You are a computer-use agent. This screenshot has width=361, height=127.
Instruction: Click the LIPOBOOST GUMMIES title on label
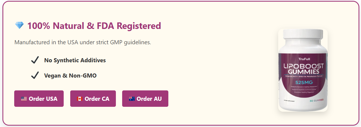pyautogui.click(x=303, y=69)
